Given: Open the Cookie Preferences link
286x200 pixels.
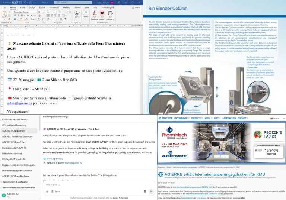Looking at the screenshot, I should click(120, 198).
